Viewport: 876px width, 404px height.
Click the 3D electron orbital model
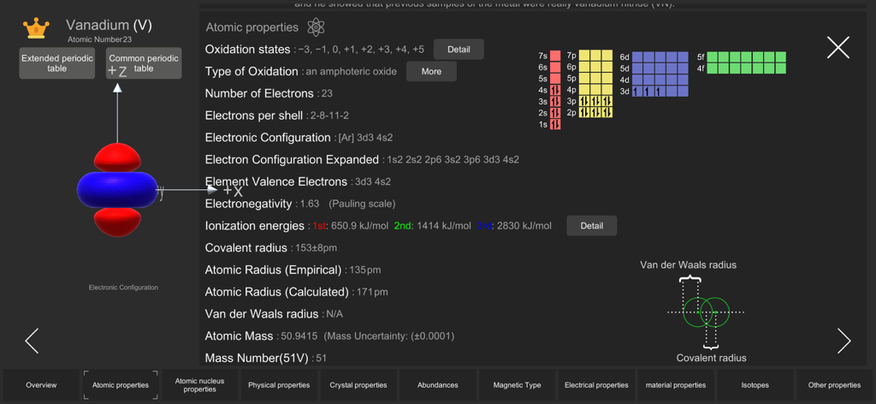tap(117, 190)
